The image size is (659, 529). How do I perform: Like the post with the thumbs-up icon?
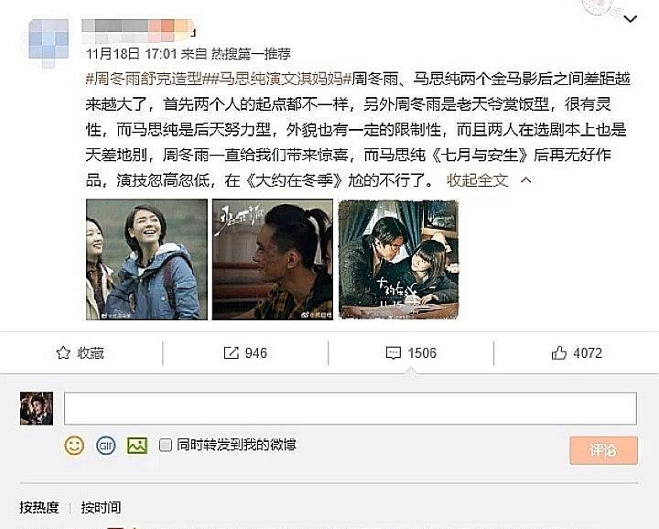click(558, 352)
